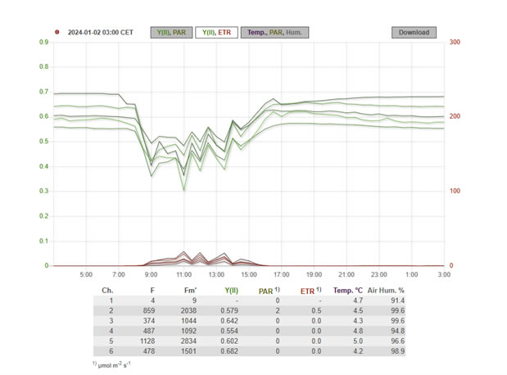Click the 11:00 label on the time axis

[183, 275]
